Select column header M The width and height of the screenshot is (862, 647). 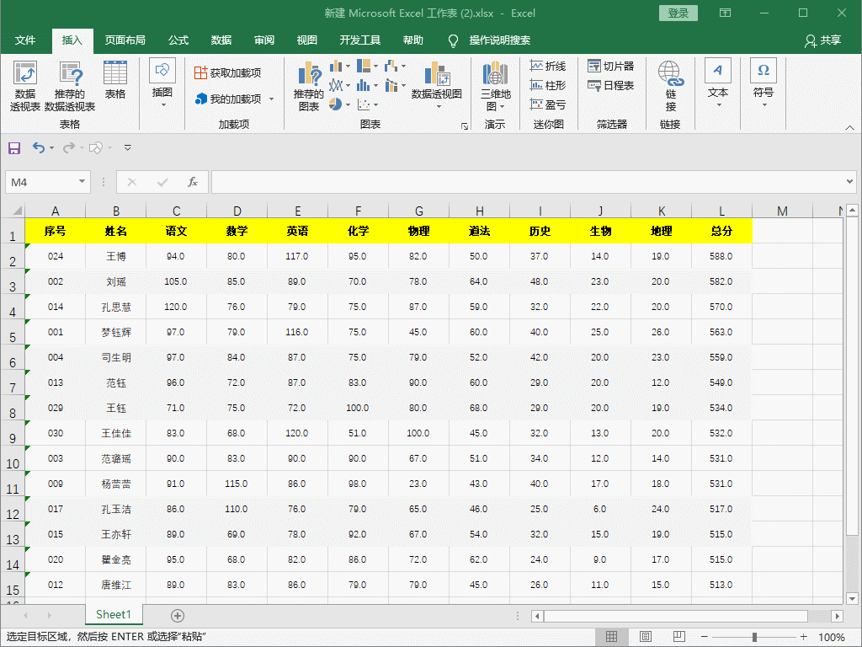(x=782, y=211)
